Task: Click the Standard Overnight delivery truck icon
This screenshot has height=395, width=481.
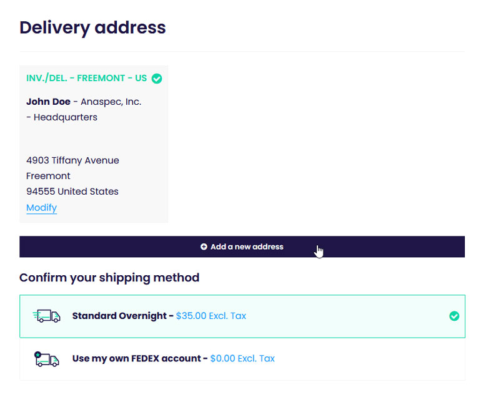Action: 47,316
